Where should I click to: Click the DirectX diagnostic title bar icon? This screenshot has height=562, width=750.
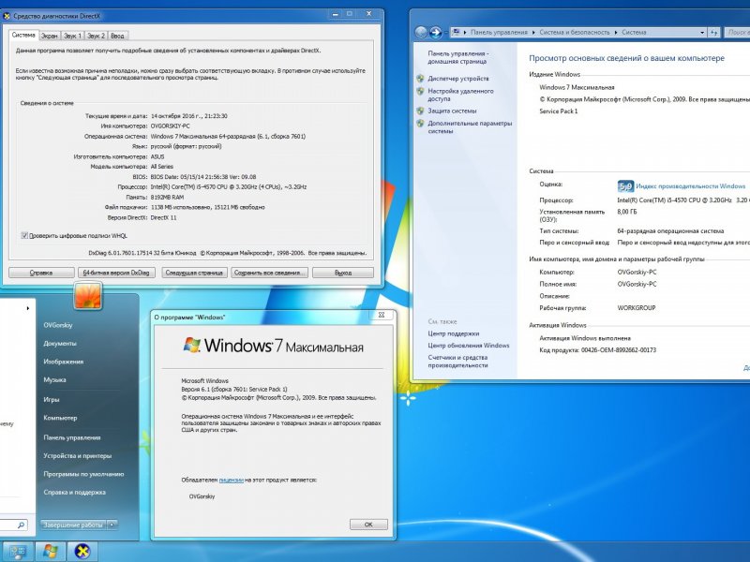(x=7, y=16)
